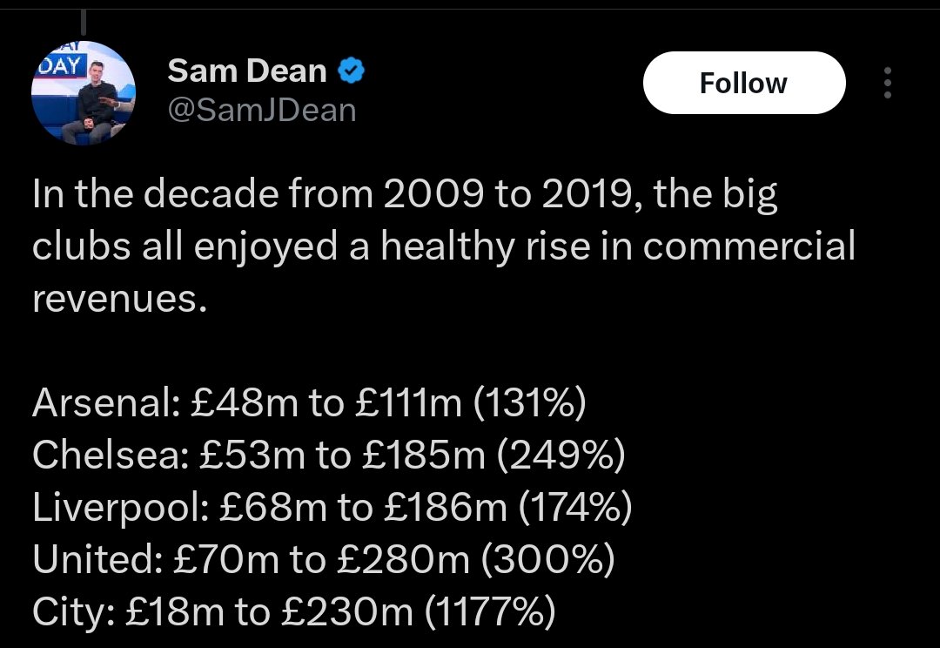Click the thread connector line above avatar
Image resolution: width=940 pixels, height=648 pixels.
point(84,22)
